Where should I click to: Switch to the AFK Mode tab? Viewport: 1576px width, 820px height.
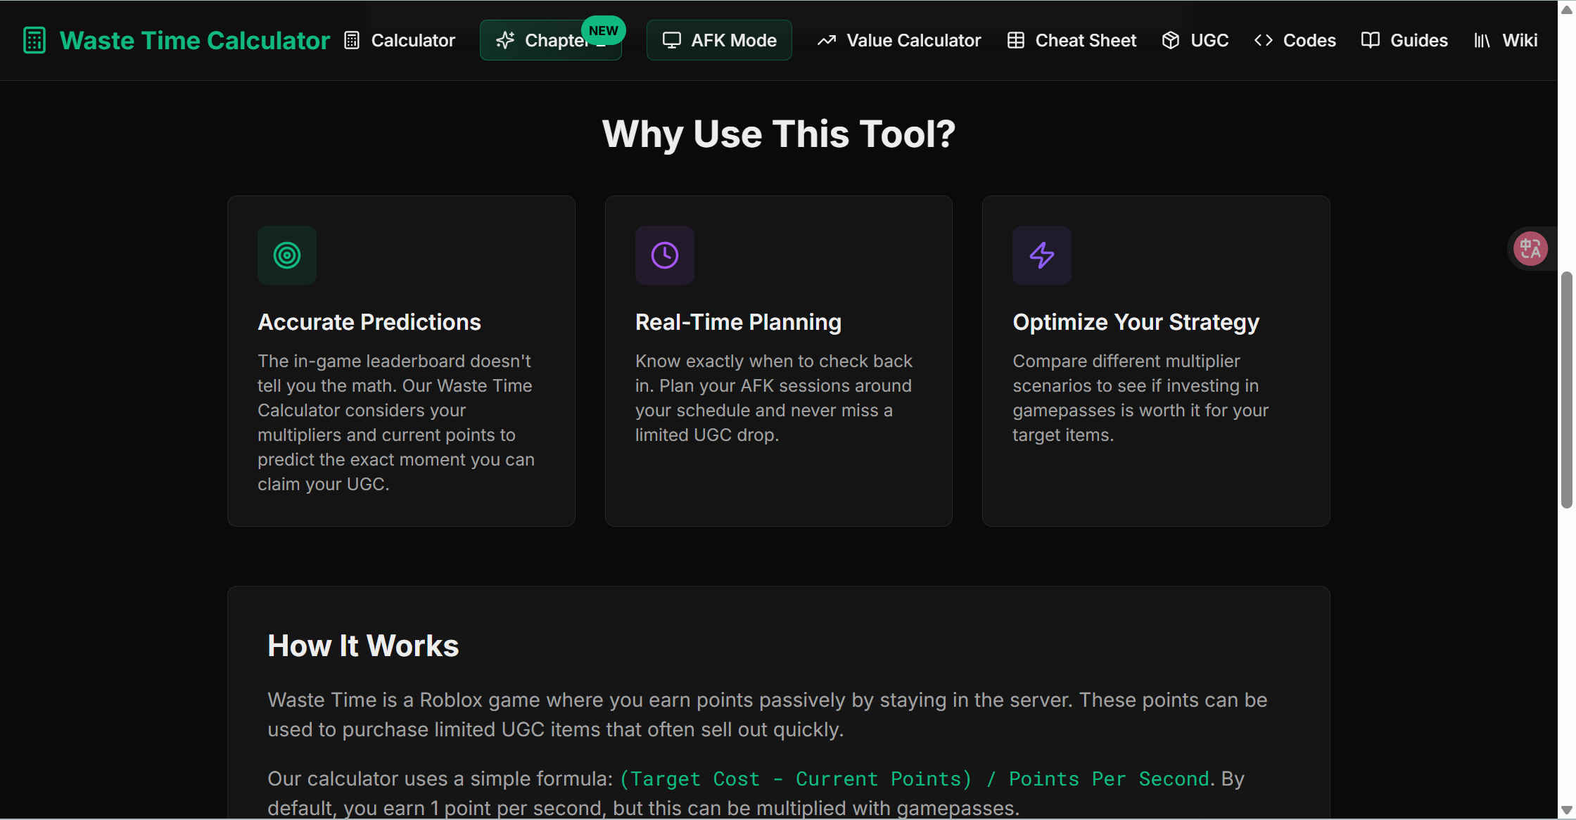point(718,40)
